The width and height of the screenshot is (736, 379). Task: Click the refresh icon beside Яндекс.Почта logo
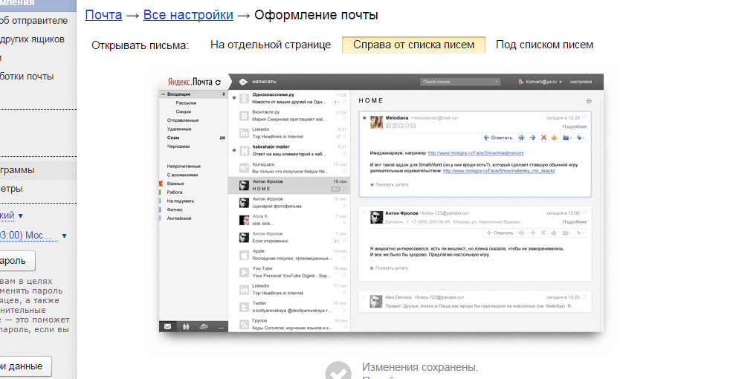(217, 82)
